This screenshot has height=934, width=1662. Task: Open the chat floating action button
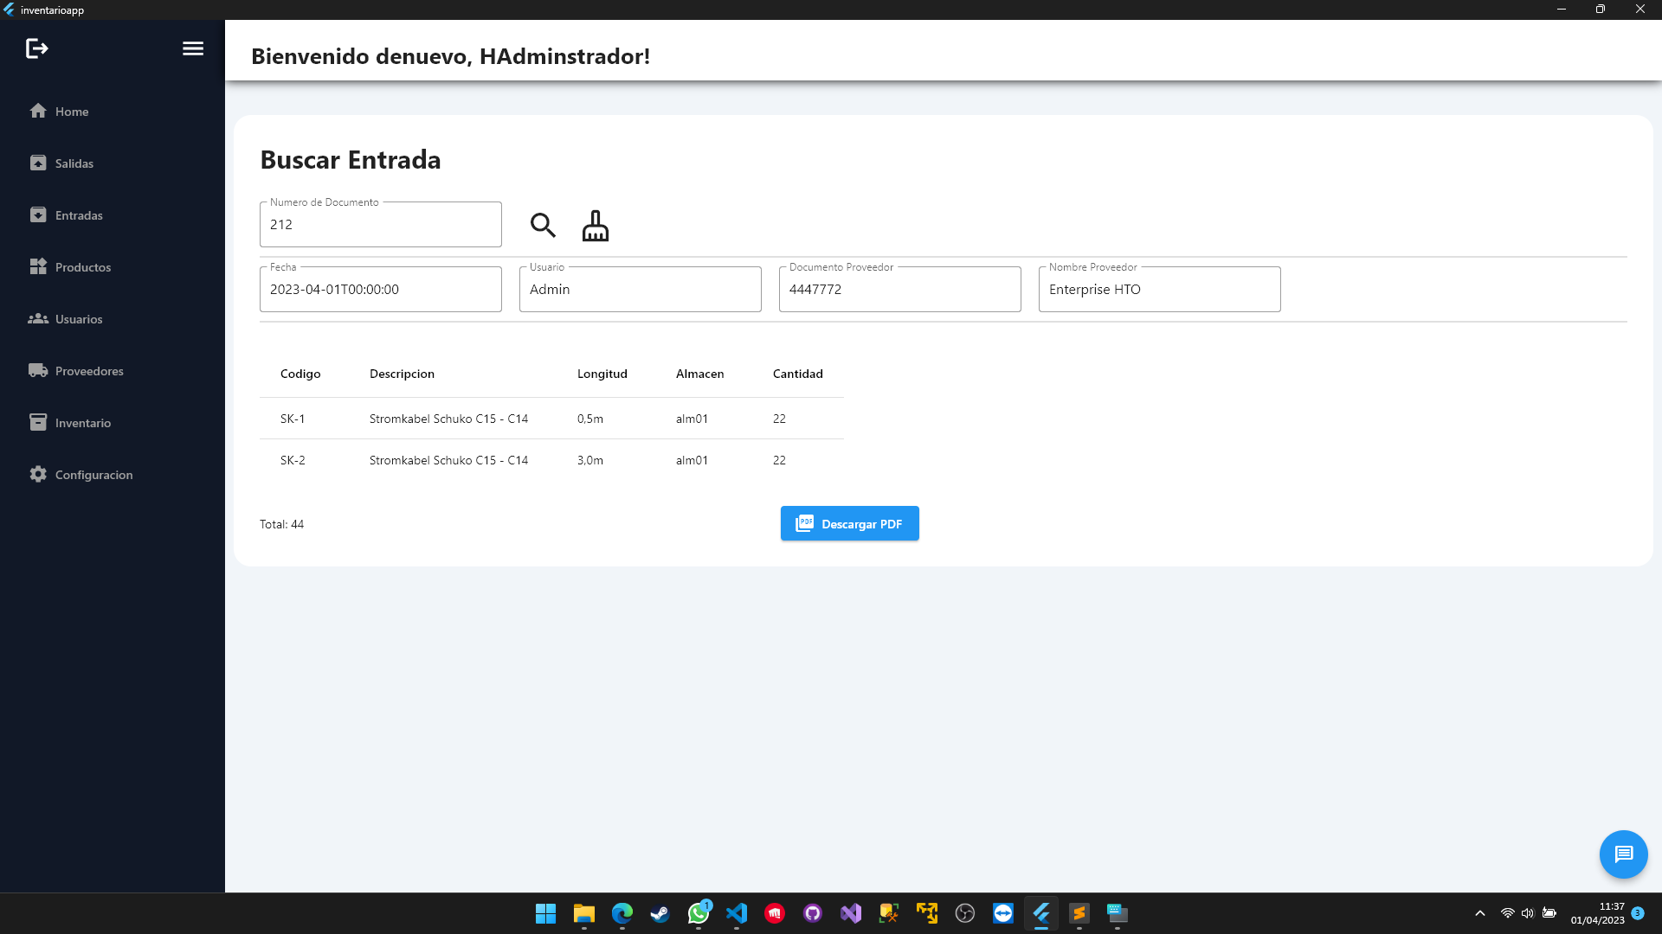point(1624,854)
